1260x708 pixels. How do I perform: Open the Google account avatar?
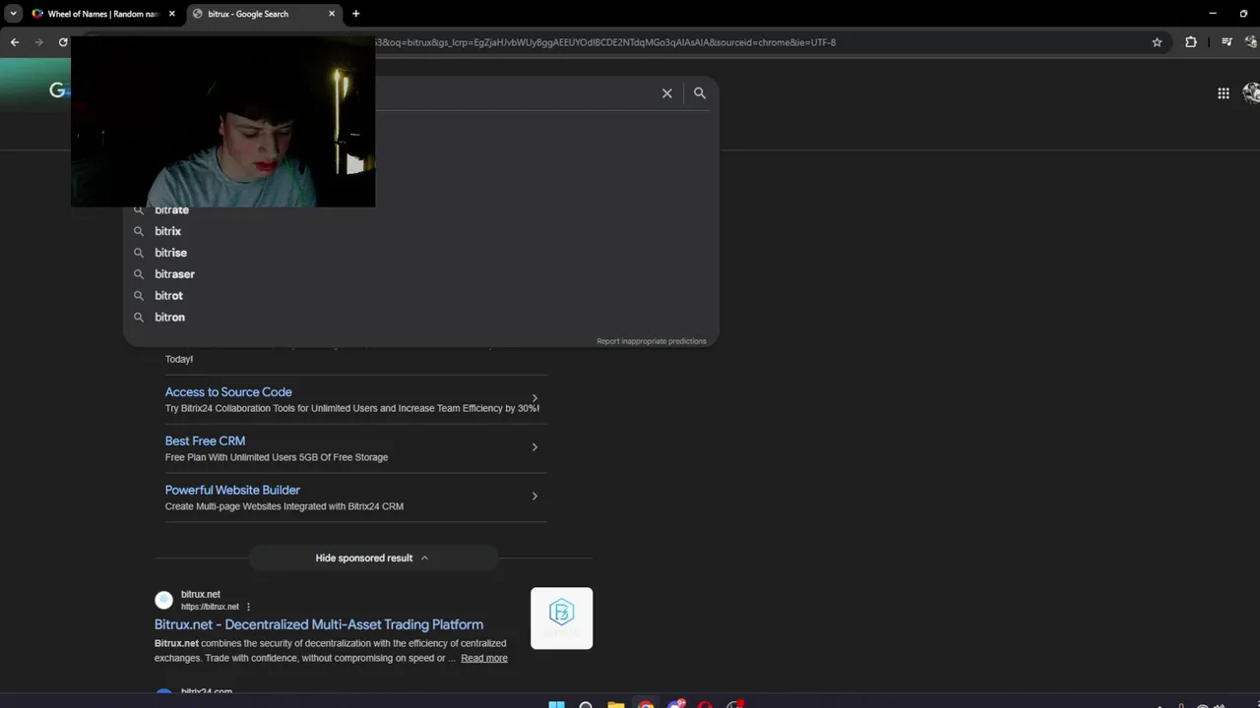point(1252,93)
